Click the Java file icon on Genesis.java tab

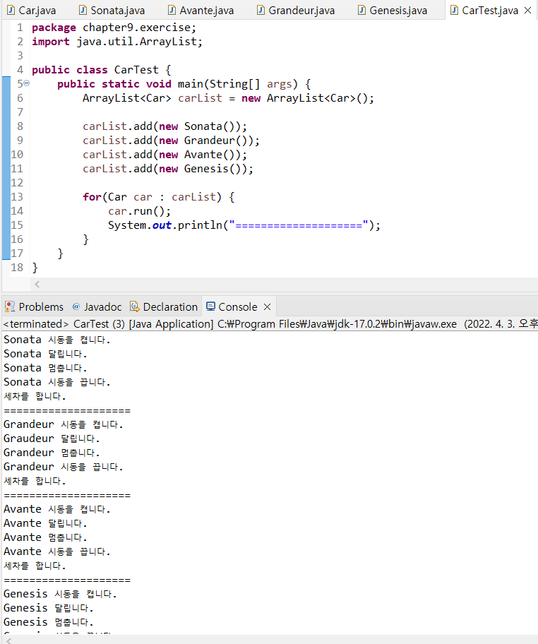tap(362, 11)
